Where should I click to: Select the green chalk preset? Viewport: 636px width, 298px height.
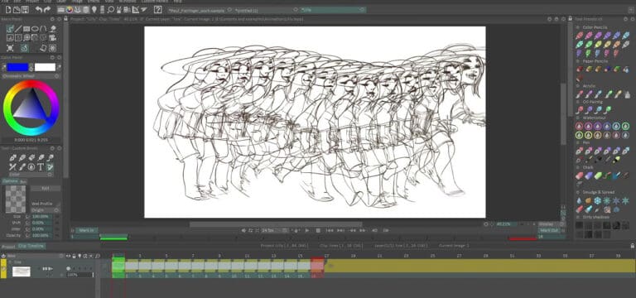(x=598, y=175)
